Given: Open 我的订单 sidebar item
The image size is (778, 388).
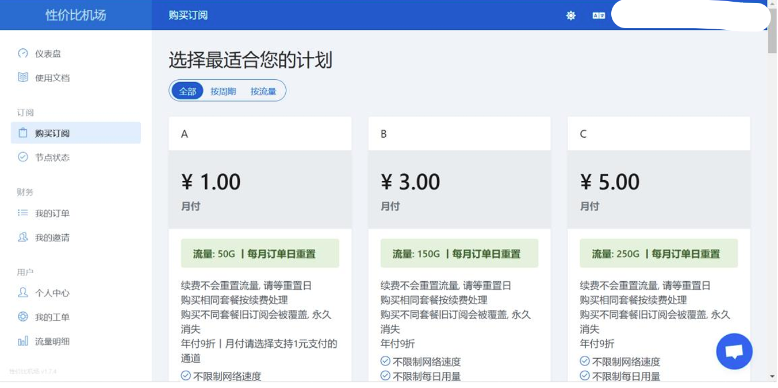Looking at the screenshot, I should (76, 213).
